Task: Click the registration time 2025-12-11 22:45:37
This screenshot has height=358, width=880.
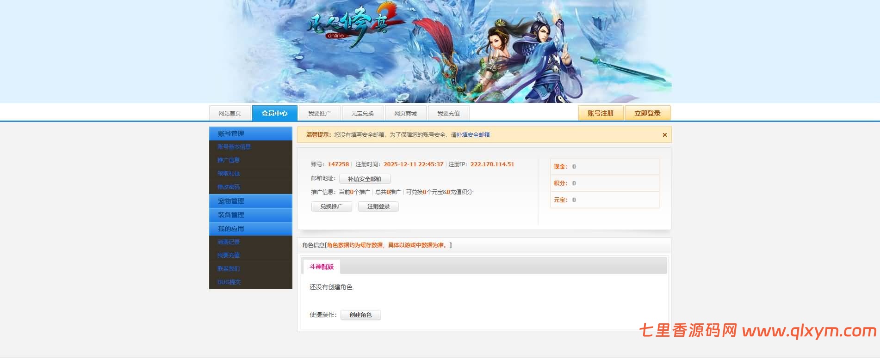Action: 413,164
